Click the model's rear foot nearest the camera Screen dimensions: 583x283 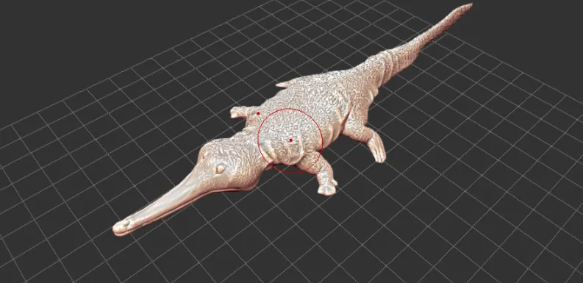pos(377,147)
